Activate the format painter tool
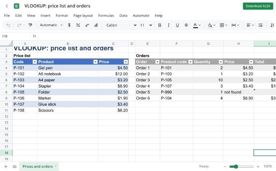276x171 pixels. [30, 25]
